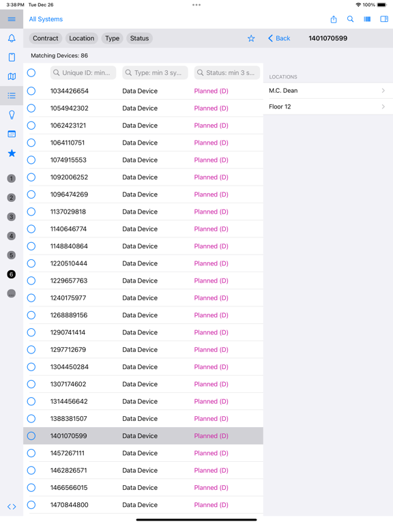Select numbered badge 4 in sidebar
The width and height of the screenshot is (393, 524).
12,236
